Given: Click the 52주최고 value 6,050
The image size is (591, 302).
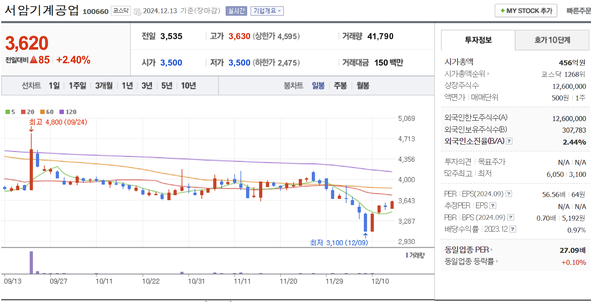Looking at the screenshot, I should (555, 174).
